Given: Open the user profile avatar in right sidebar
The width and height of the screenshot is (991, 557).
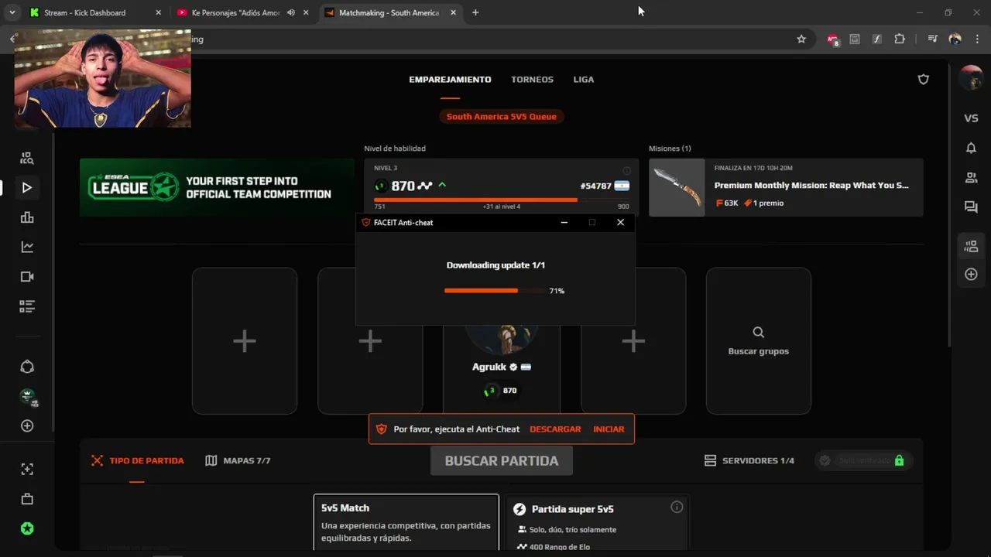Looking at the screenshot, I should point(971,78).
